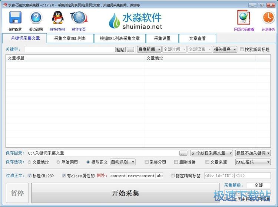
Task: Toggle the 标题<H123> filter checkbox
Action: click(x=30, y=175)
